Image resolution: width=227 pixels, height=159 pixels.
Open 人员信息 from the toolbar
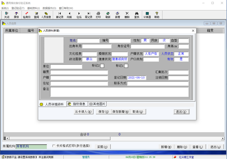pos(46,15)
